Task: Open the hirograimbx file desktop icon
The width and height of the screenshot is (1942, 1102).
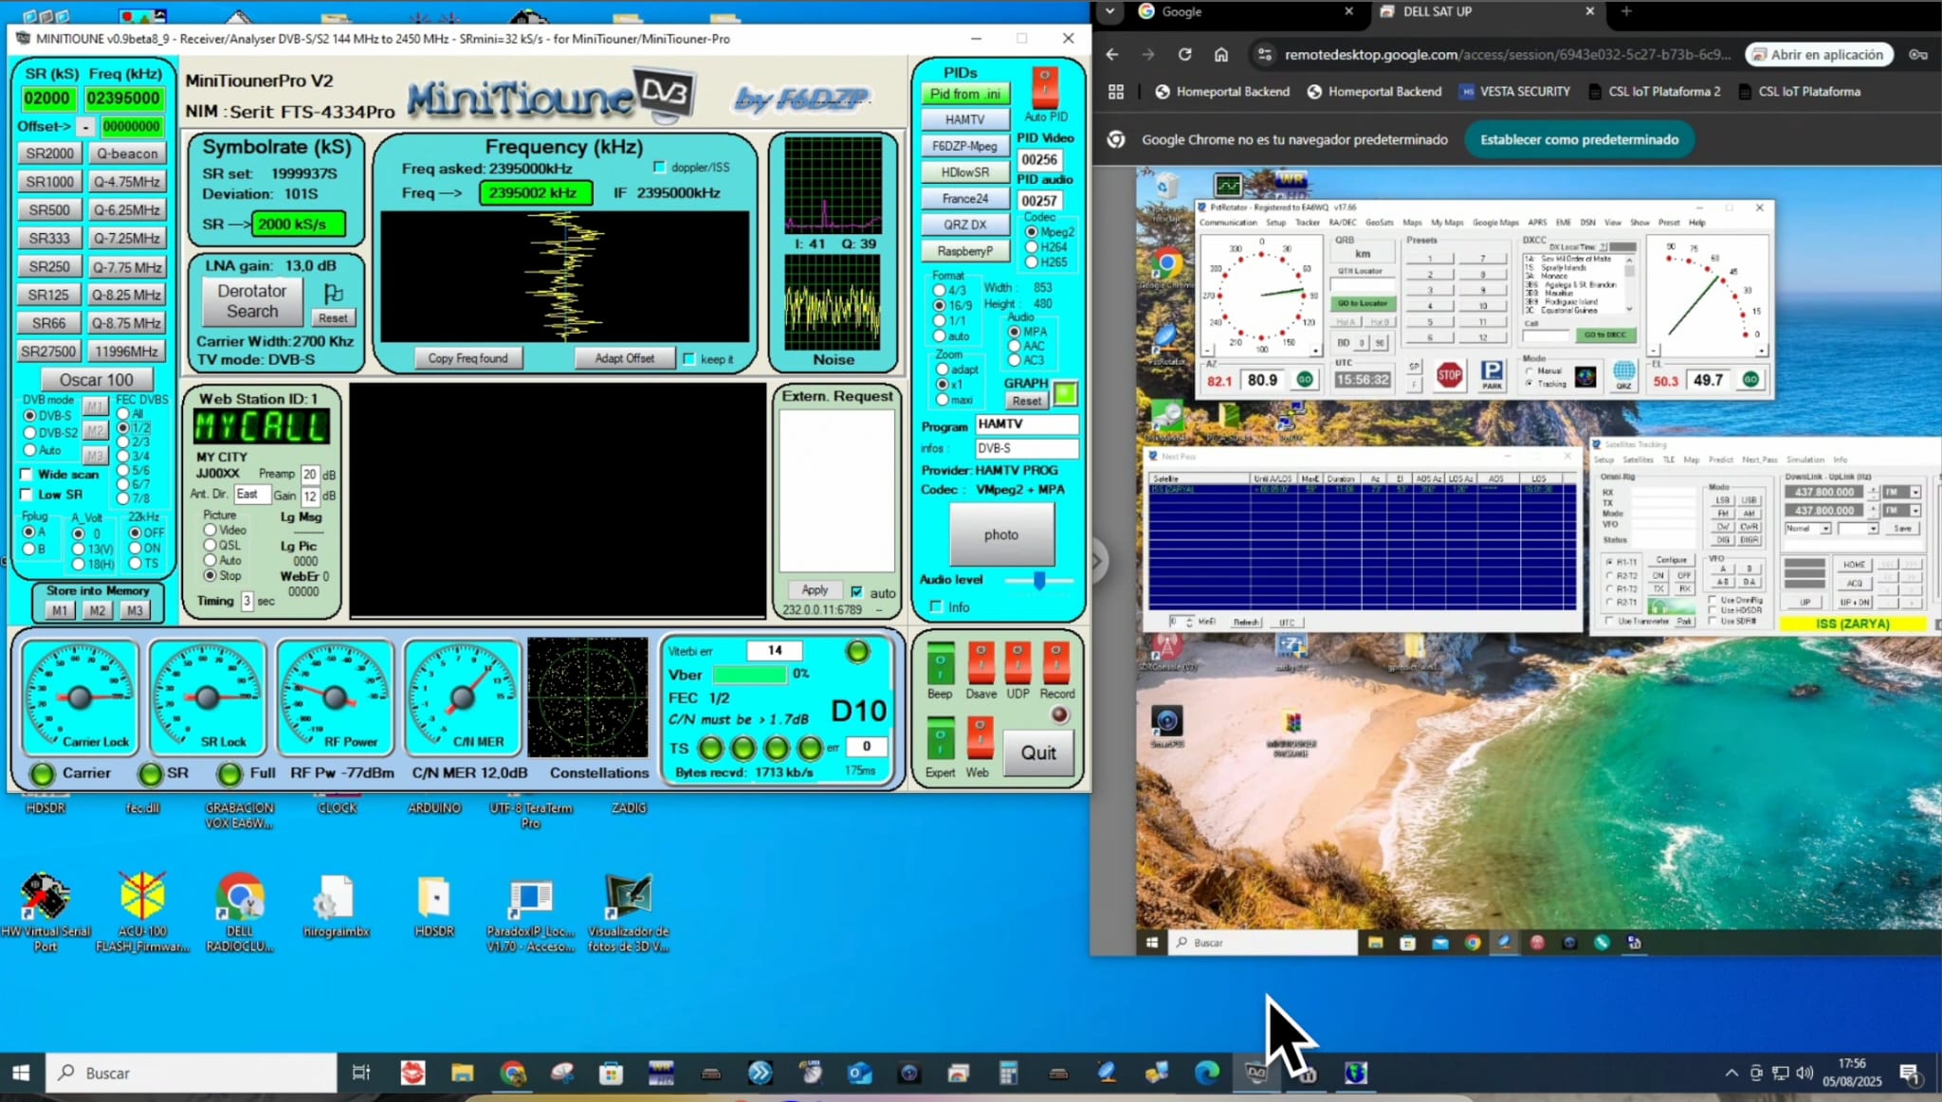Action: [336, 907]
